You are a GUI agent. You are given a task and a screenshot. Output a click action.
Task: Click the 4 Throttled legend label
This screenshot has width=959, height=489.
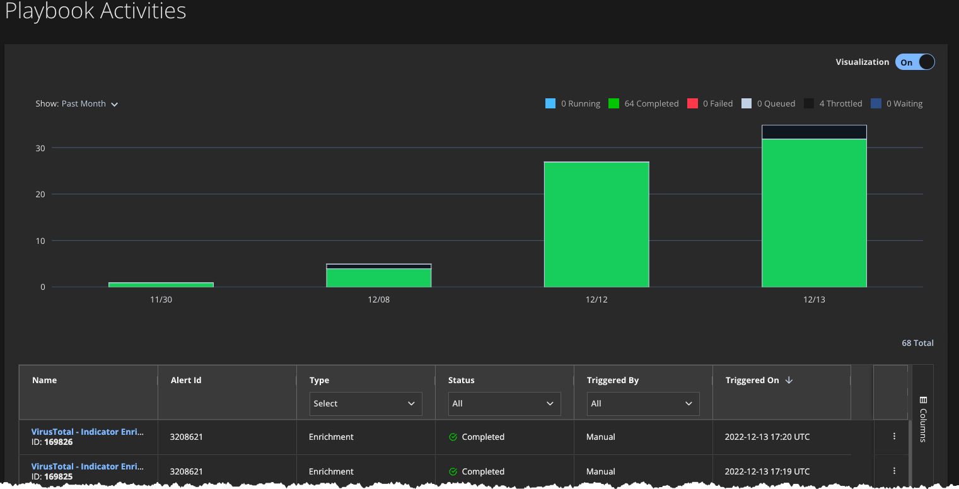[840, 104]
